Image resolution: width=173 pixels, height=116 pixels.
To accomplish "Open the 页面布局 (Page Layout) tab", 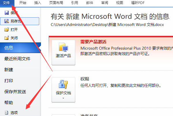I will pos(56,3).
